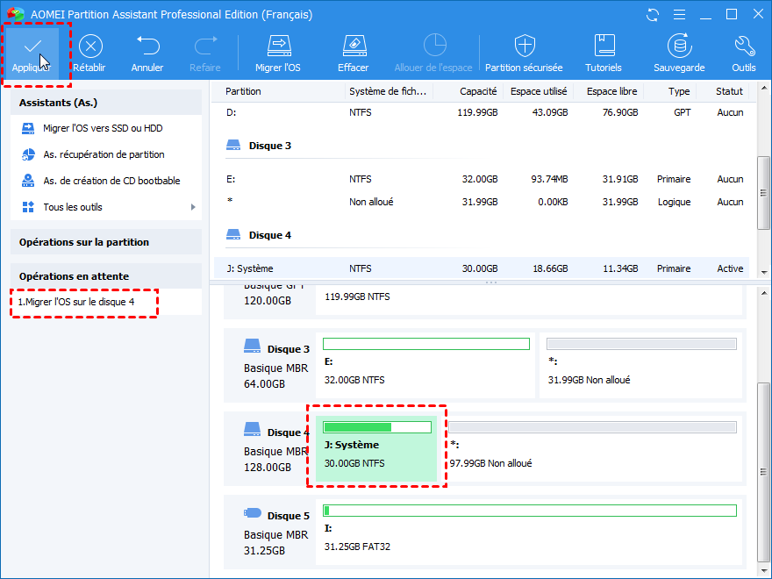
Task: Click J: Système usage bar
Action: point(377,427)
